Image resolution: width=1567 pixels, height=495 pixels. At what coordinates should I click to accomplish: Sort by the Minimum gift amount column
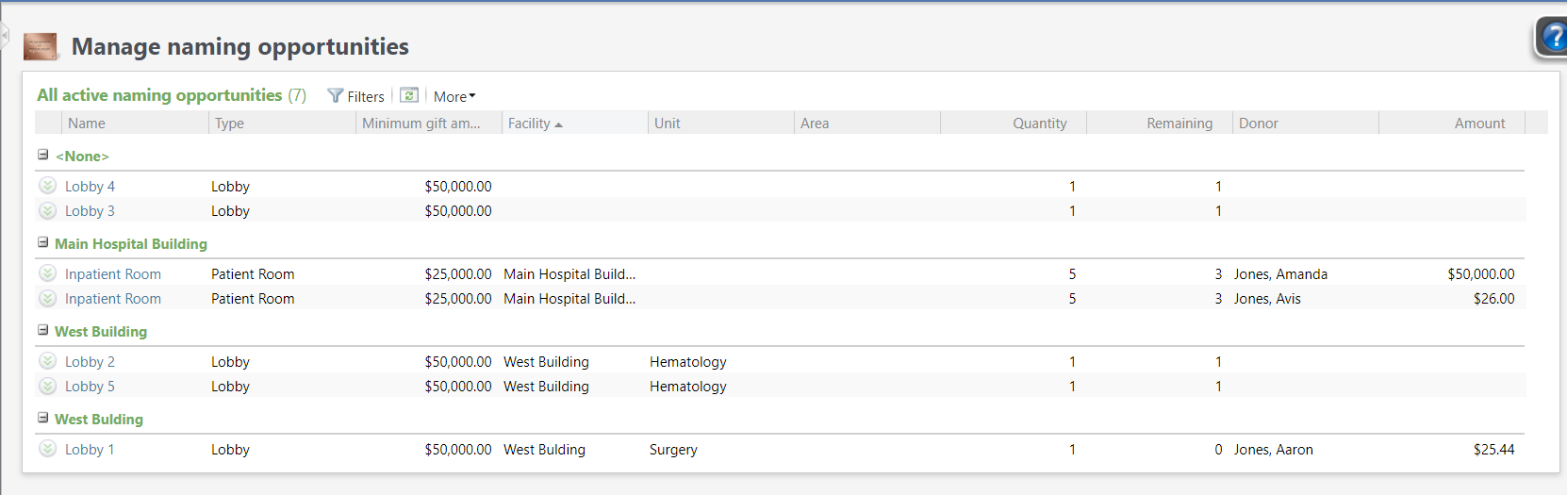pyautogui.click(x=421, y=124)
